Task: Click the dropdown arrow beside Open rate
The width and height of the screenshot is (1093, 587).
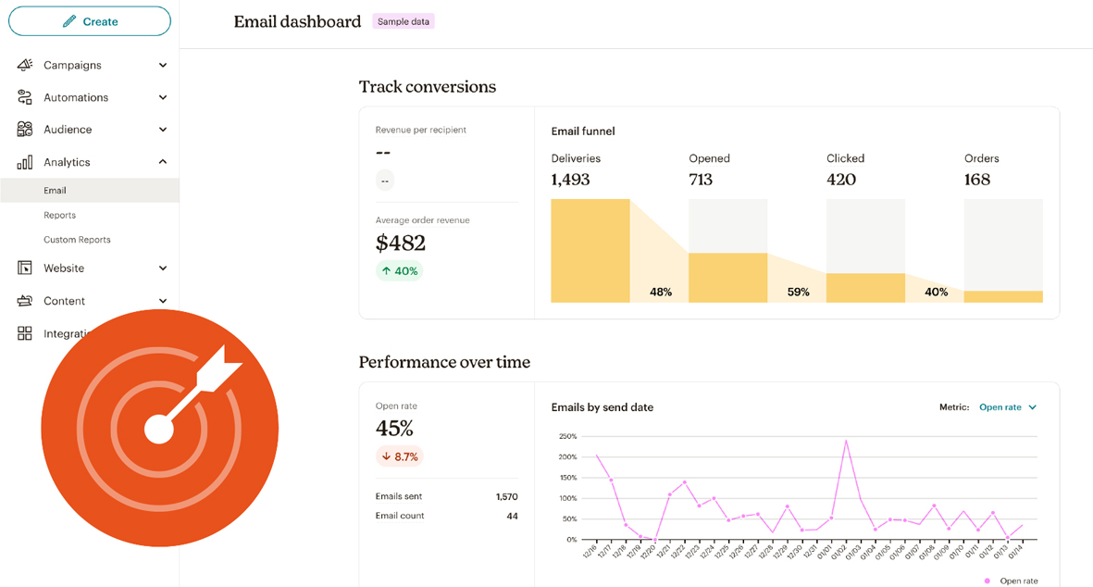Action: 1032,407
